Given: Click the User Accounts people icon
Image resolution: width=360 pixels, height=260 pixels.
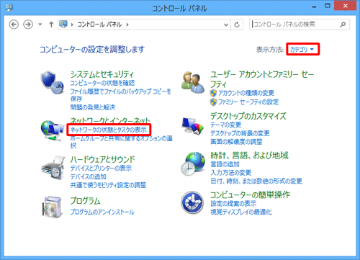Looking at the screenshot, I should pos(192,82).
